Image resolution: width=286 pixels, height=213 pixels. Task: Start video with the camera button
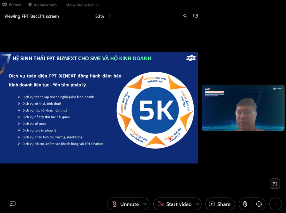(x=175, y=204)
